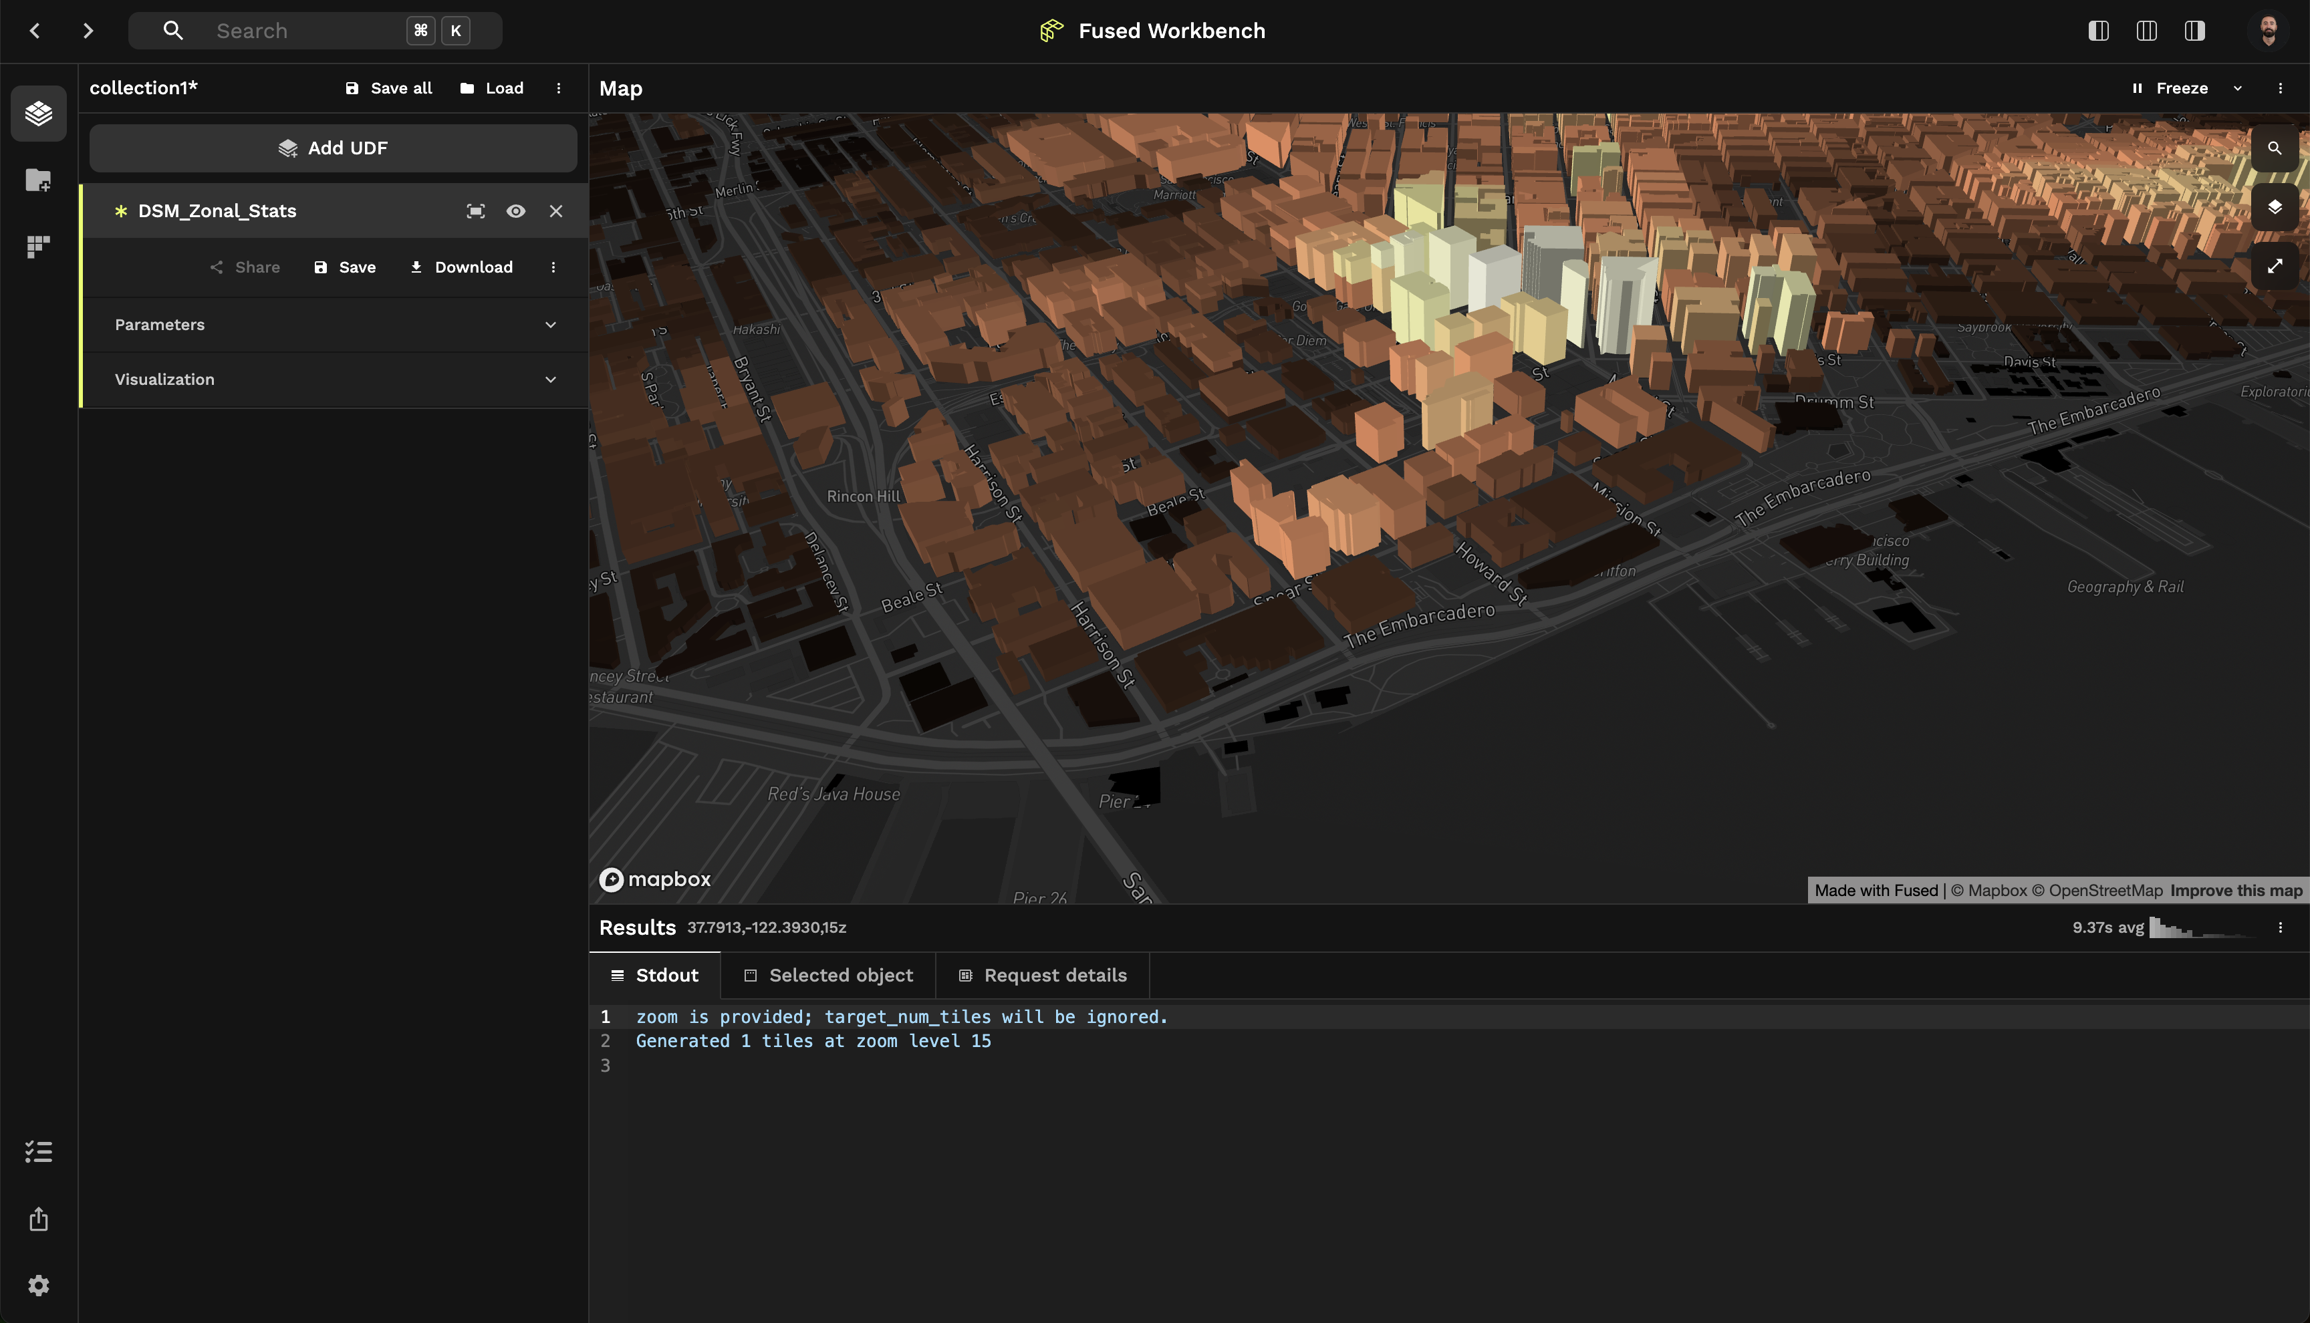
Task: Open the map basemap layers icon
Action: [2275, 207]
